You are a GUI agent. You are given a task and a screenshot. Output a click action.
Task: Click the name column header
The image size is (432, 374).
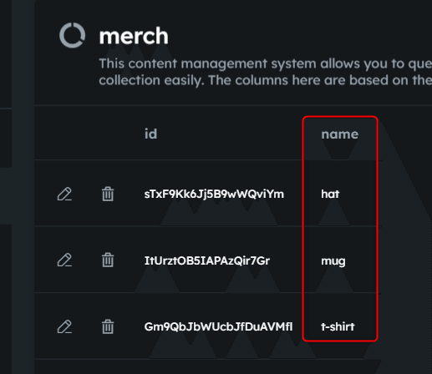point(340,134)
